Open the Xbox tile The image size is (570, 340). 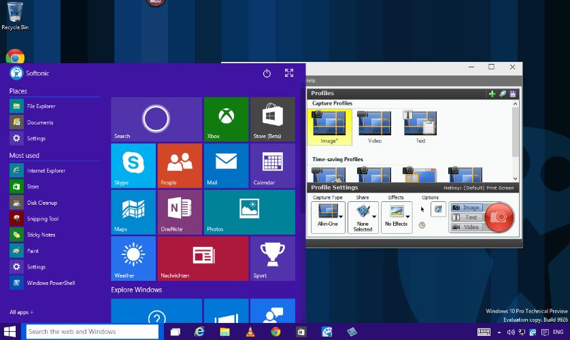(226, 119)
